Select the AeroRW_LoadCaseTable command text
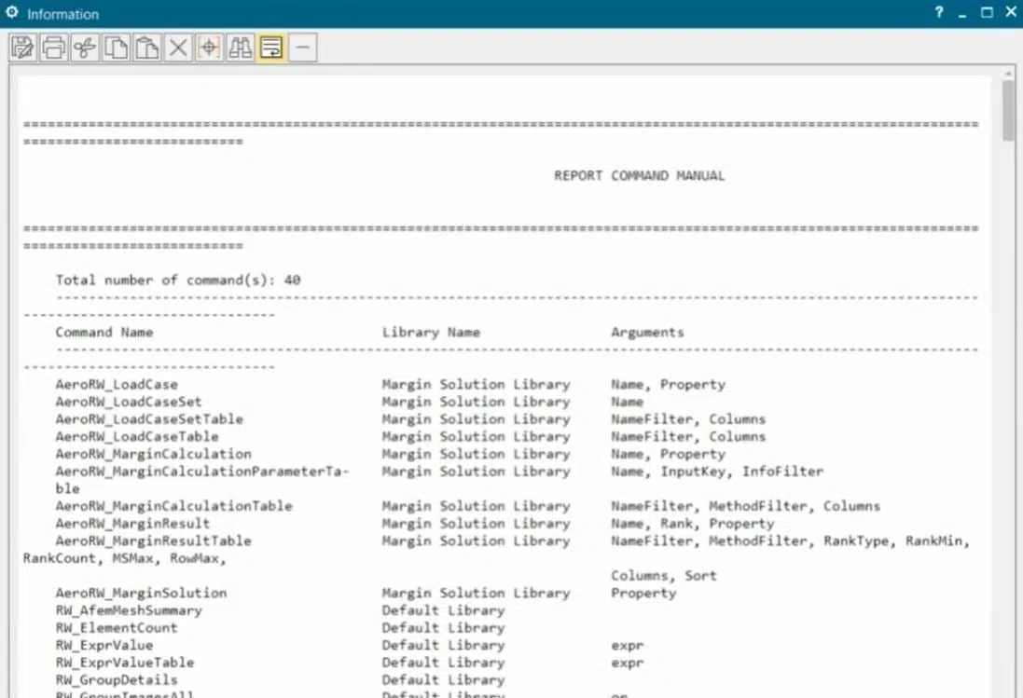Screen dimensions: 1023x698 137,437
